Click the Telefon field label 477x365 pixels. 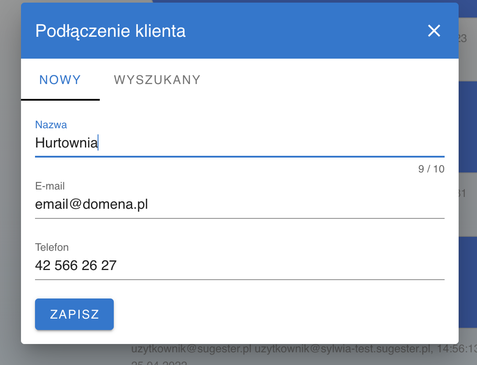(52, 247)
